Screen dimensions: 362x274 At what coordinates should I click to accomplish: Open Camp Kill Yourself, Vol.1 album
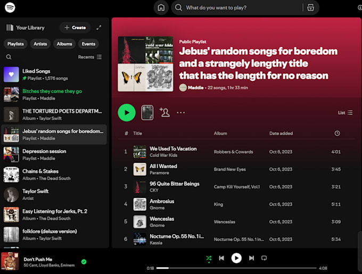tap(237, 187)
